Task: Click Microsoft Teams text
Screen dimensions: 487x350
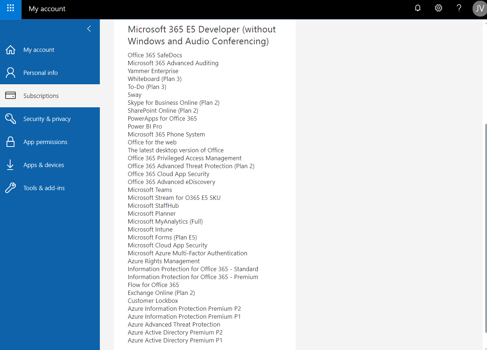Action: [150, 190]
